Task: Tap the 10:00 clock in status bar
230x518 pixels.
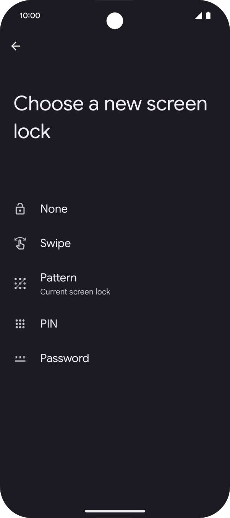Action: click(30, 15)
